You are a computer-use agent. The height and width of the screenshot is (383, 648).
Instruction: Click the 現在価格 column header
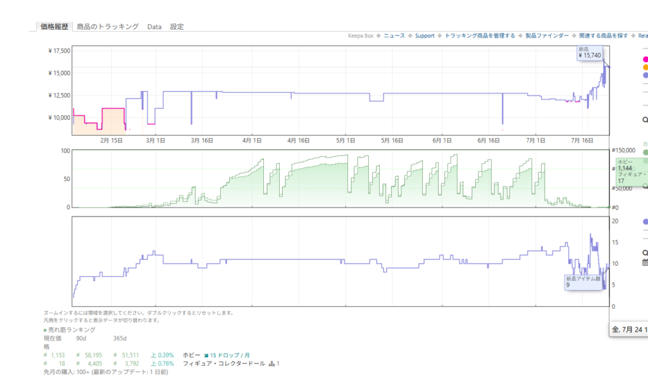click(x=53, y=342)
